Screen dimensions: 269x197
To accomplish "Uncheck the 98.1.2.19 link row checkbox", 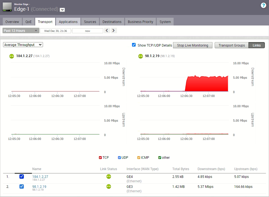I will click(22, 186).
